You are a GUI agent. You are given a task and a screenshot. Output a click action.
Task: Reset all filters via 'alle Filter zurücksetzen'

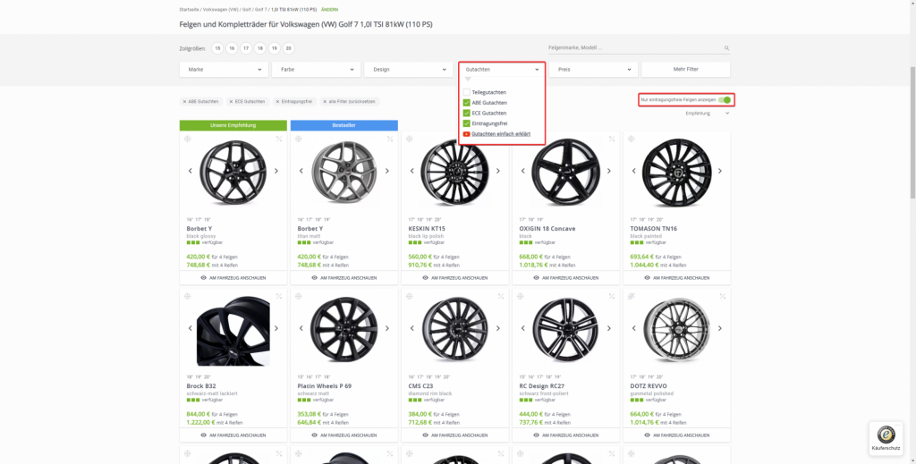(x=350, y=102)
